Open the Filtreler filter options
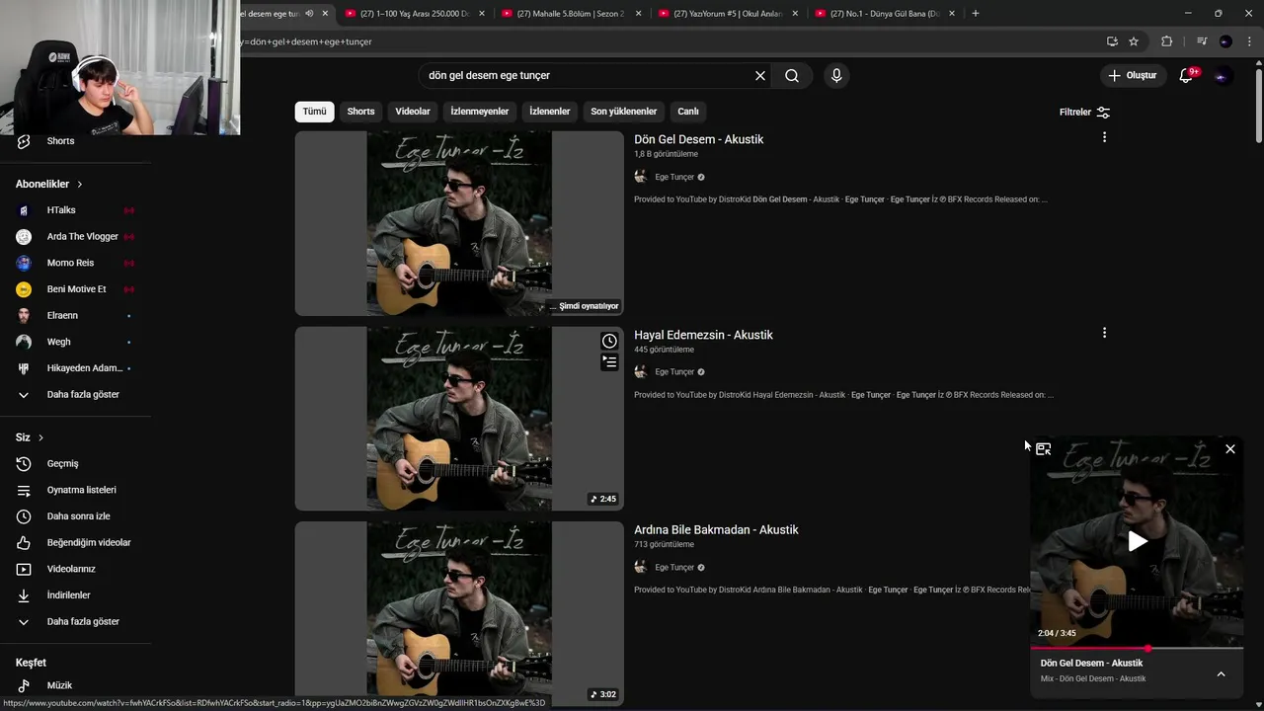1264x711 pixels. tap(1084, 112)
